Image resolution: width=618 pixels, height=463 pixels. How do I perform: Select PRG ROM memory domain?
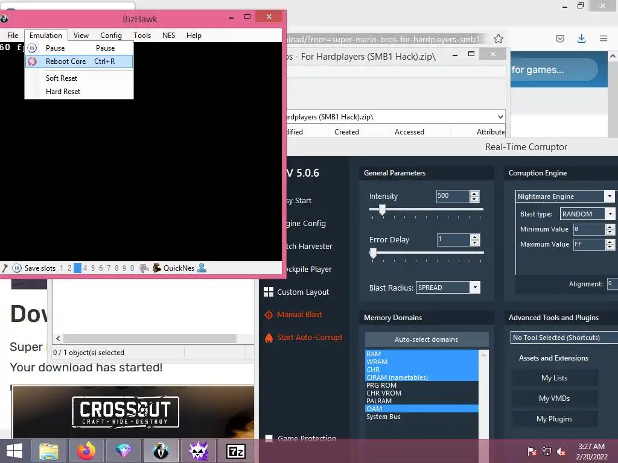pos(422,385)
